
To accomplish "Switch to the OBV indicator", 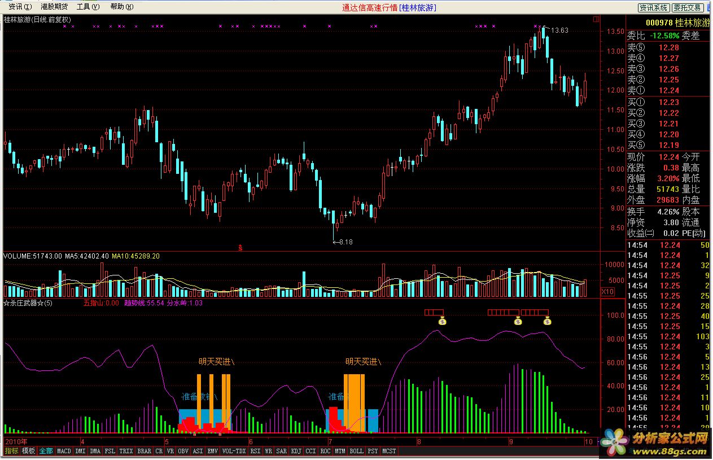I will pyautogui.click(x=183, y=451).
